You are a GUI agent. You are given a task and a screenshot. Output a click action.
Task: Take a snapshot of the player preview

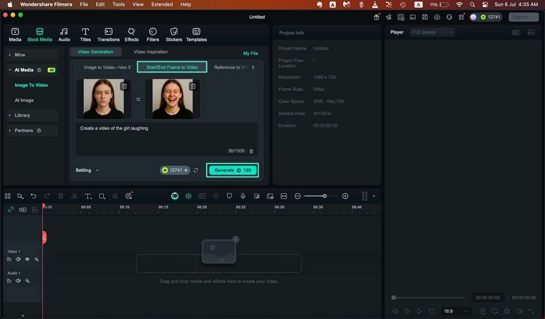507,311
